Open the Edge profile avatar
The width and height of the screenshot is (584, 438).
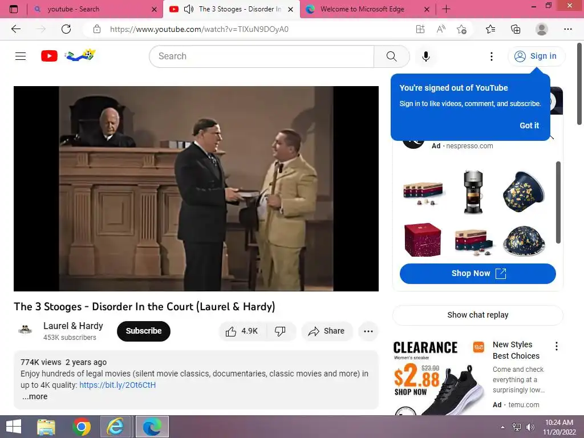[542, 29]
